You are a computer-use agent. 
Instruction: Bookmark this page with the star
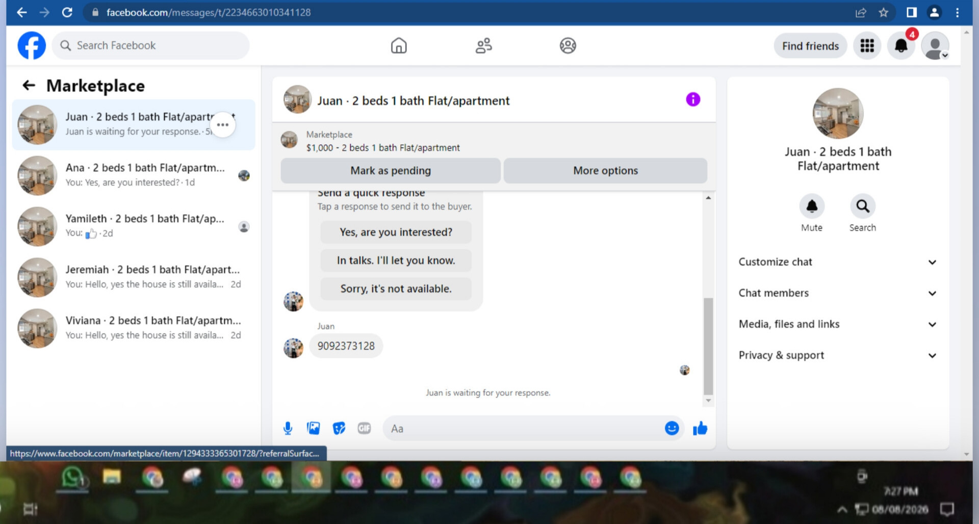point(884,12)
